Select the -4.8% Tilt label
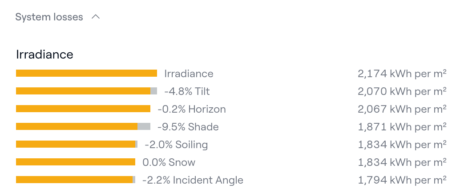The width and height of the screenshot is (468, 196). pyautogui.click(x=187, y=91)
